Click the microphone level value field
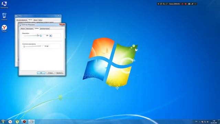 pyautogui.click(x=46, y=35)
